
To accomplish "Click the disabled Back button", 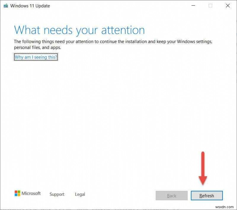I will 172,196.
